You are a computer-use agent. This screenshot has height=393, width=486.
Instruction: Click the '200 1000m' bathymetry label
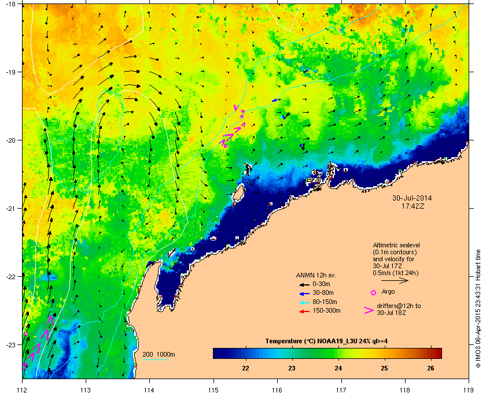[159, 355]
